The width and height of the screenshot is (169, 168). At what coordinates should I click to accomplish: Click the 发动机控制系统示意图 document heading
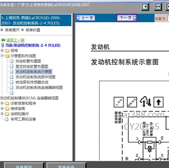click(125, 62)
